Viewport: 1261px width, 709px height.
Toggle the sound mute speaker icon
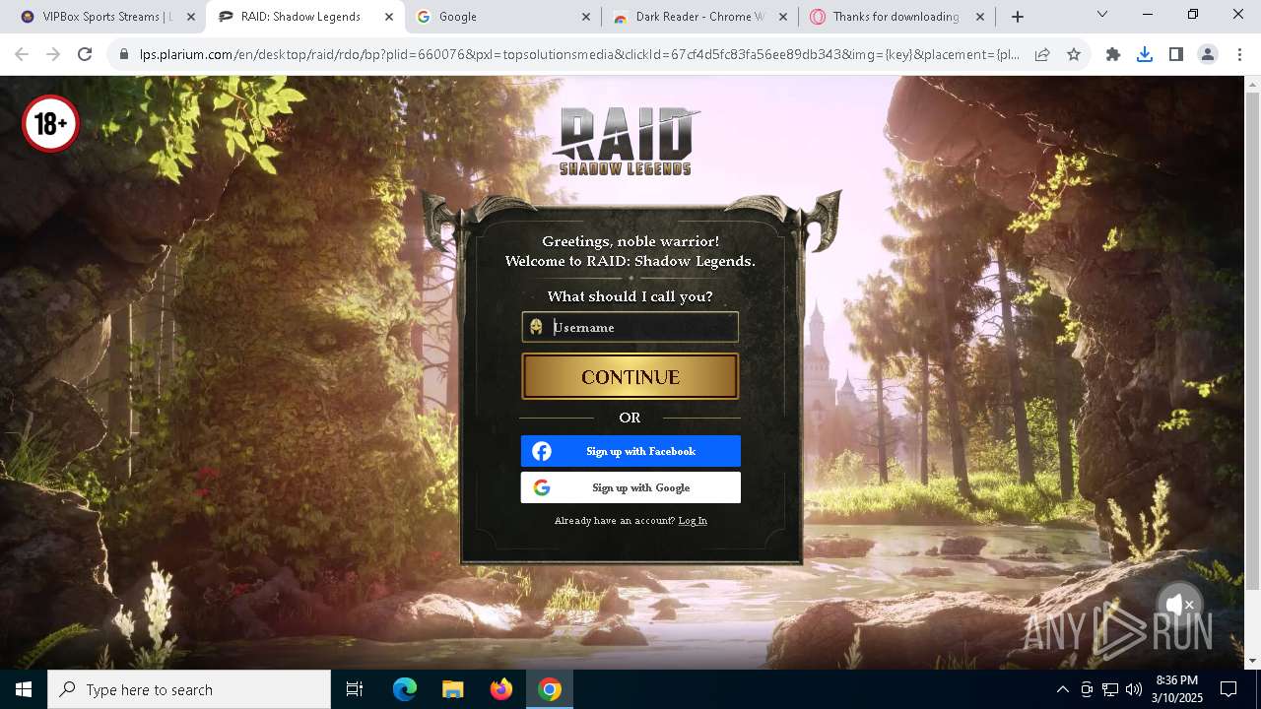pos(1179,605)
